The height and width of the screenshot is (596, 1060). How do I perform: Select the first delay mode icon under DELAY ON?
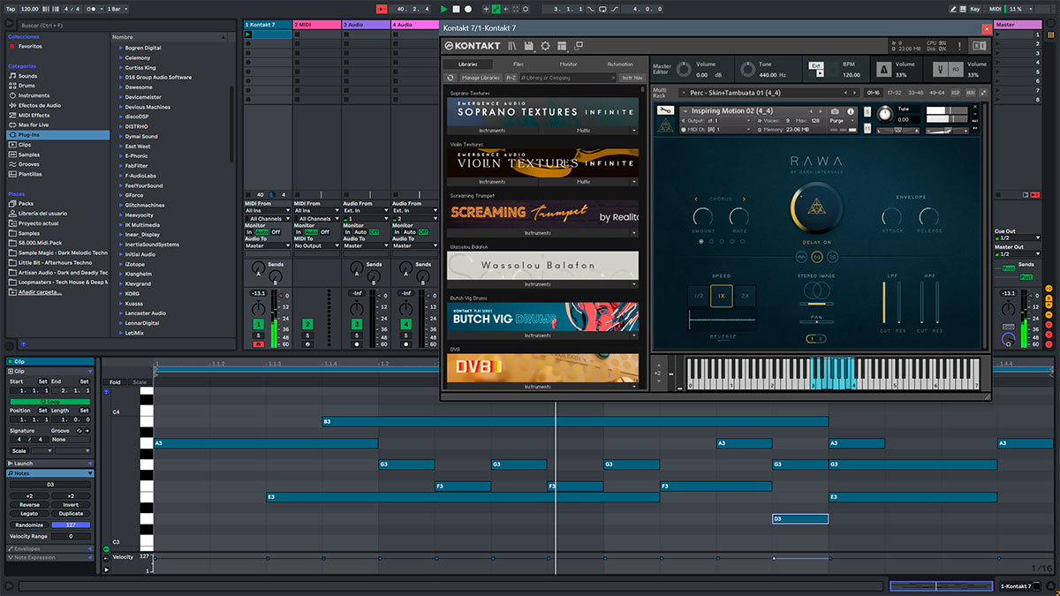[x=802, y=257]
